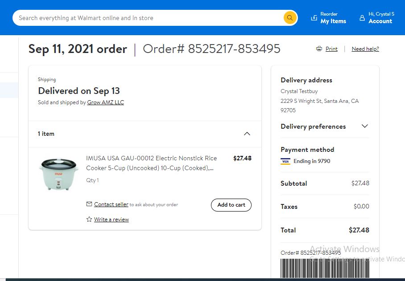Viewport: 405px width, 281px height.
Task: Open the Account person icon
Action: point(362,18)
